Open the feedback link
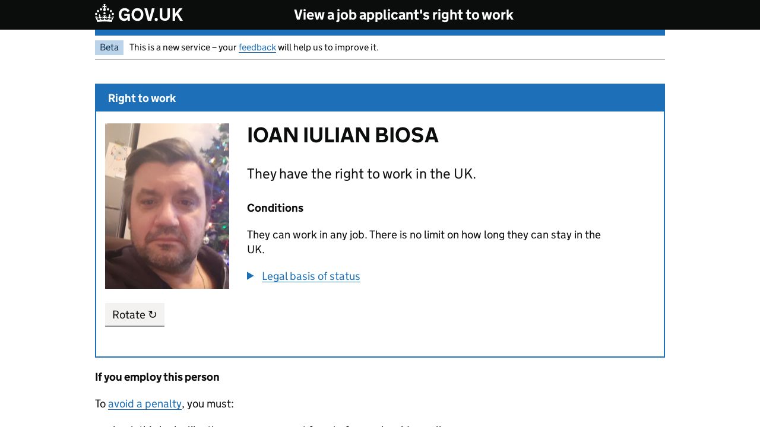The image size is (760, 427). [257, 47]
